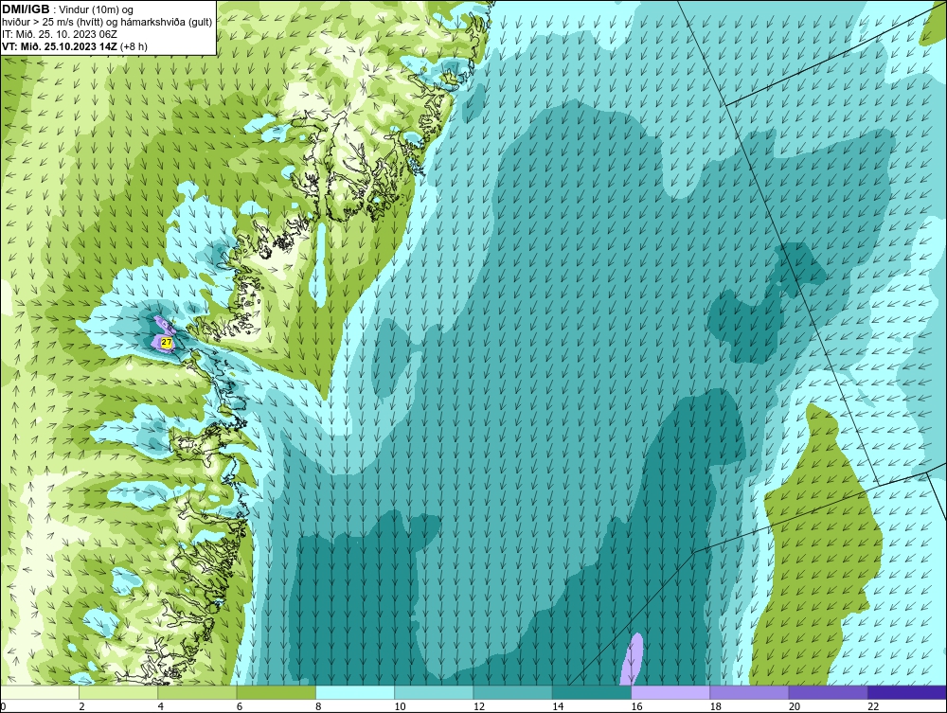947x713 pixels.
Task: Select the olive green 6–8 m/s swatch
Action: [276, 692]
